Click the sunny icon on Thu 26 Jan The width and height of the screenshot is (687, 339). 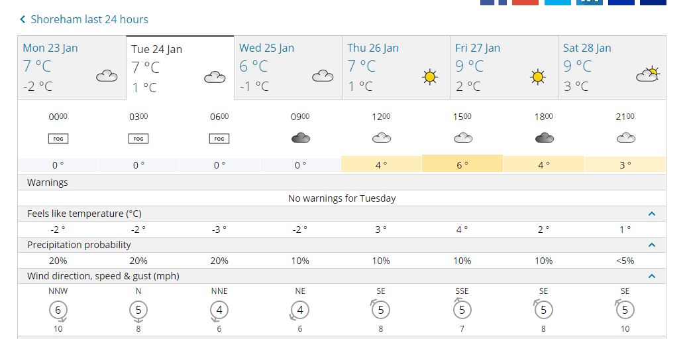430,77
